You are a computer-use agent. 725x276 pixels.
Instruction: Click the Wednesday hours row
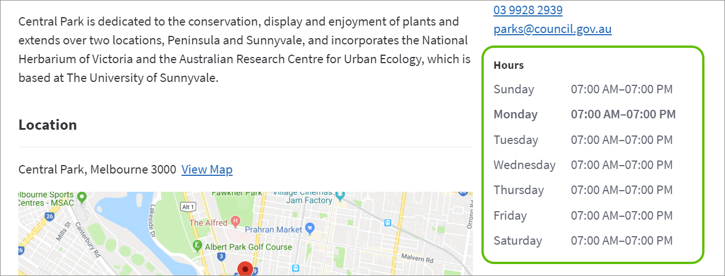(583, 165)
